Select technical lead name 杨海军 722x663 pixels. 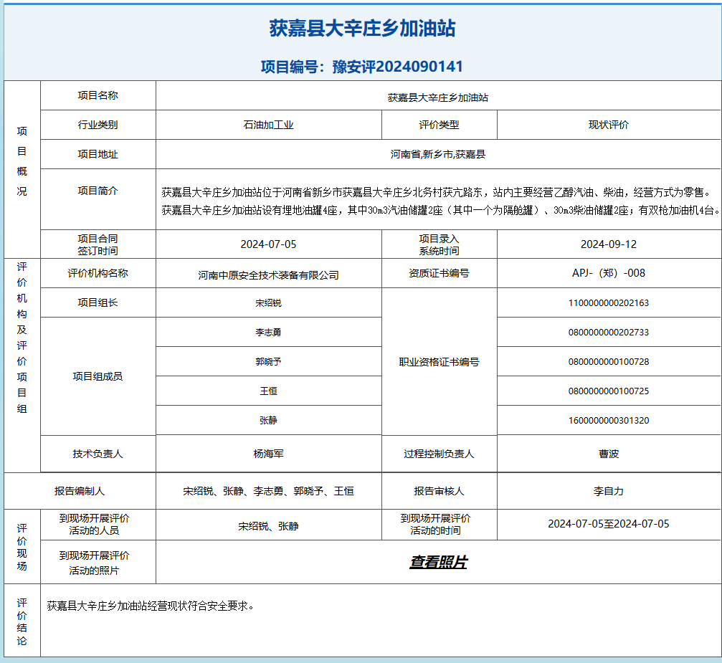click(268, 454)
